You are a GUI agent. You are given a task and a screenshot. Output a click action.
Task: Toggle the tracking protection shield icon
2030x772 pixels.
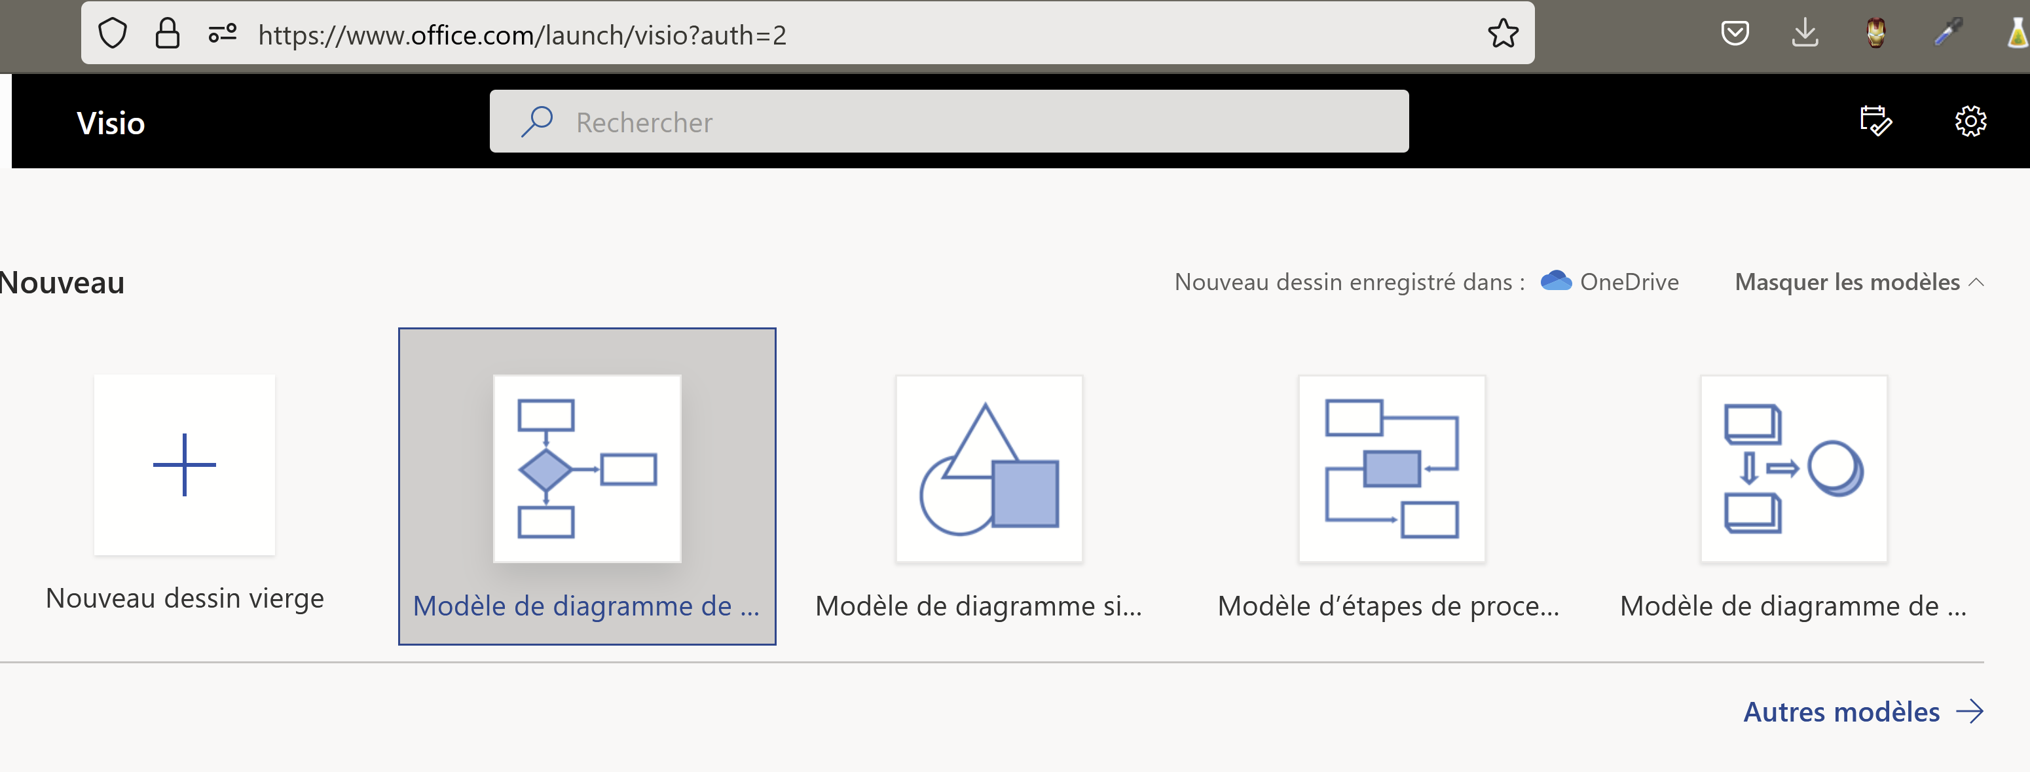click(112, 33)
